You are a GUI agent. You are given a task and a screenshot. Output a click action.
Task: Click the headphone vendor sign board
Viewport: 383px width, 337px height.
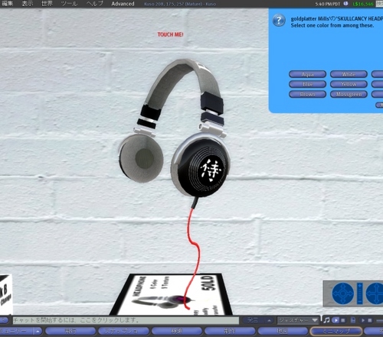171,294
